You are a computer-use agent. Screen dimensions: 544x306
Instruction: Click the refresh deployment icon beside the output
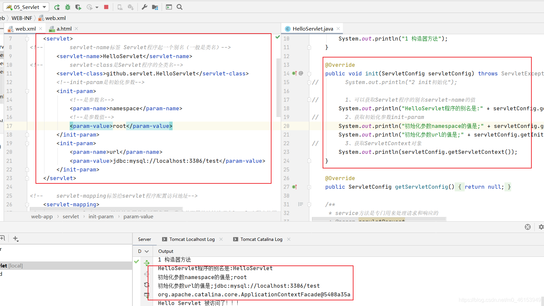147,285
